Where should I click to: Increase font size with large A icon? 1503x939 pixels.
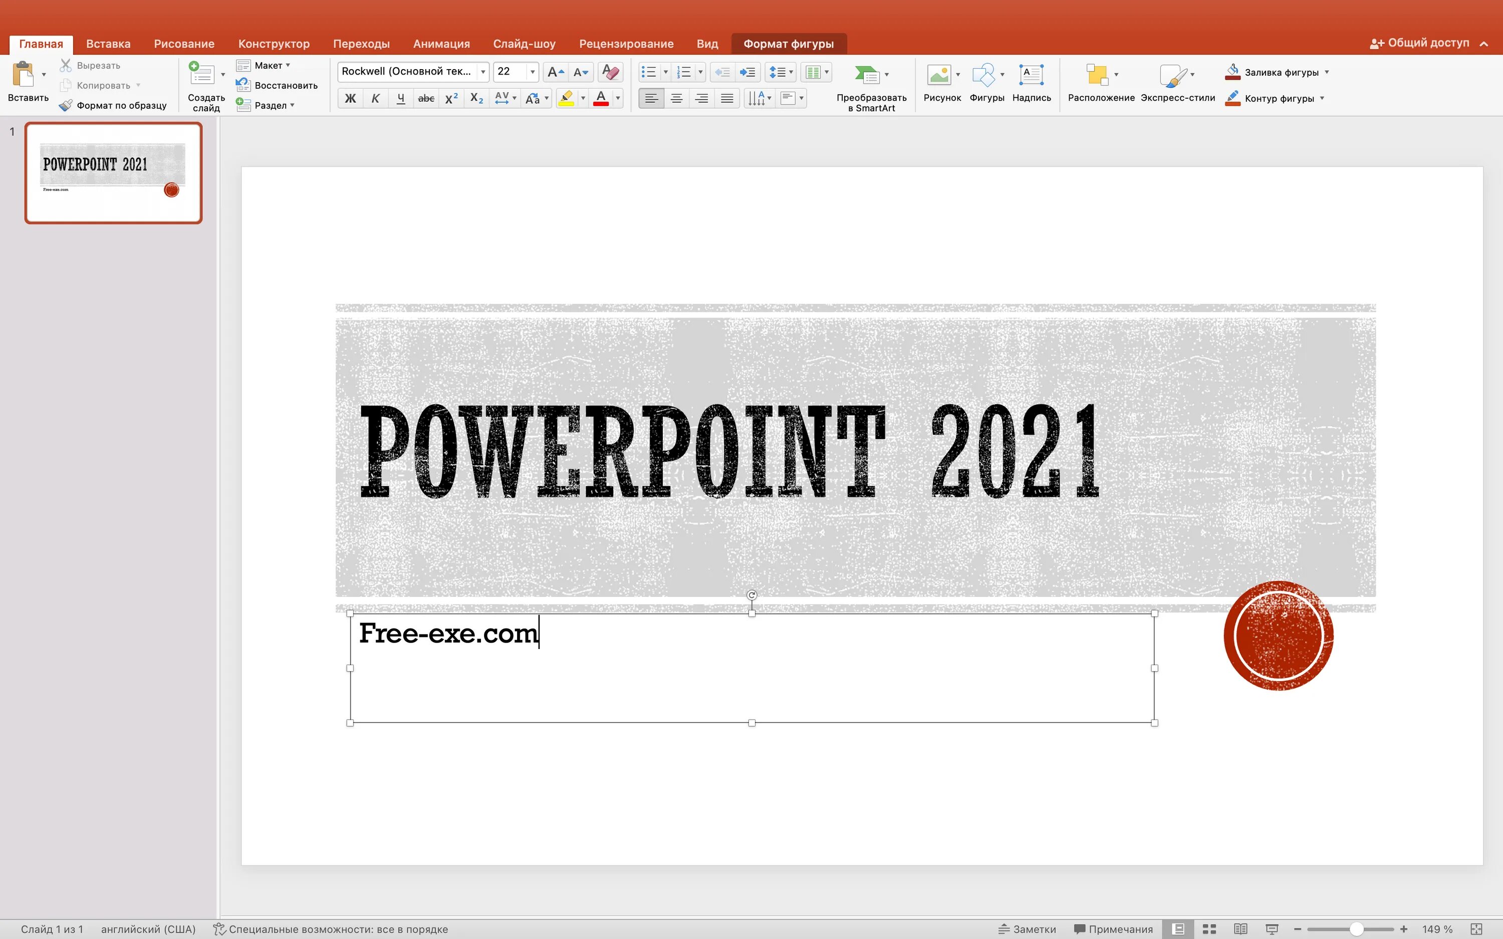click(555, 72)
